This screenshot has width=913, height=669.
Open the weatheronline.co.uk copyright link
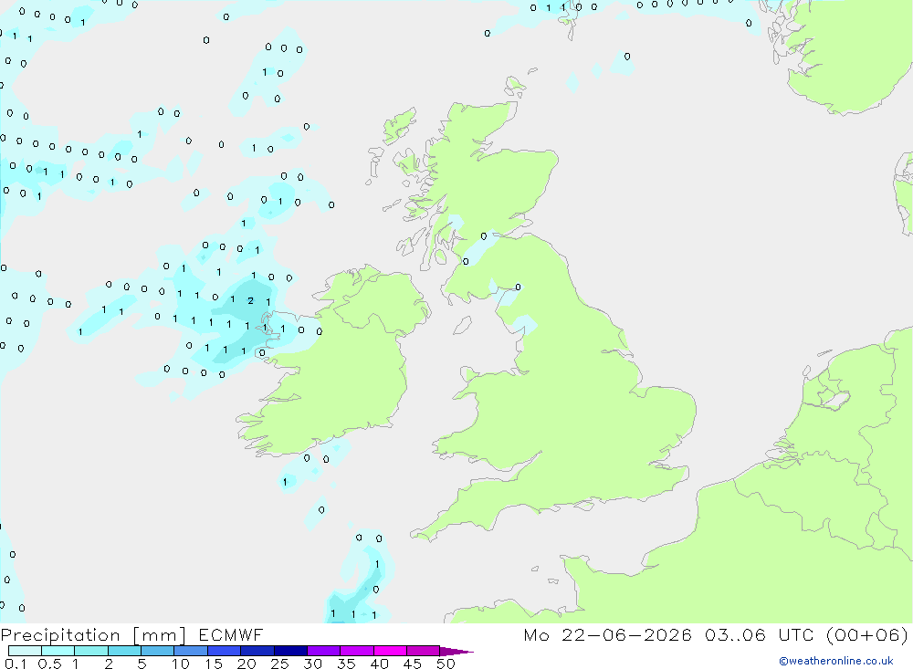(x=835, y=661)
